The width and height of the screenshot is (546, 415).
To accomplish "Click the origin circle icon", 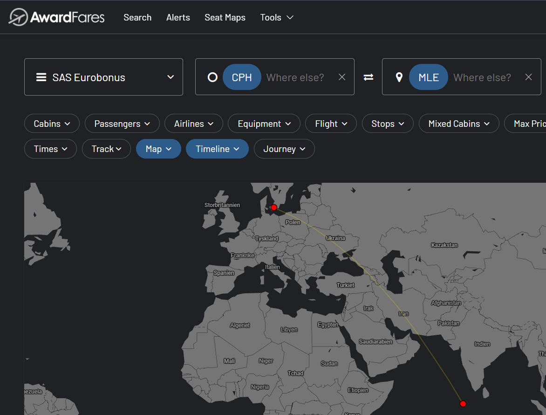I will click(x=212, y=77).
